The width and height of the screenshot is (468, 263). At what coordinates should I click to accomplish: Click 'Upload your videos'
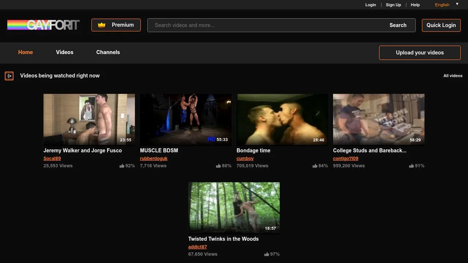[420, 53]
